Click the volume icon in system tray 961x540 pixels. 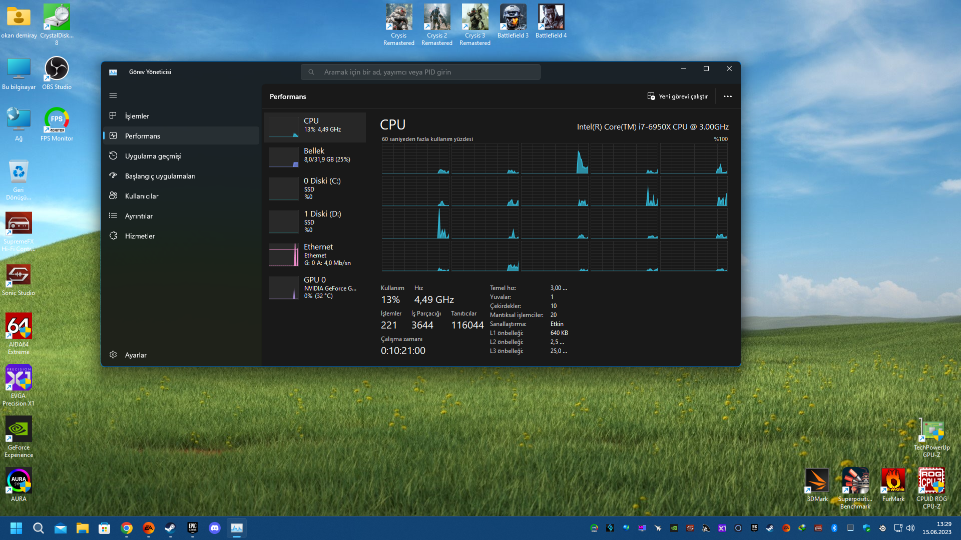point(910,528)
